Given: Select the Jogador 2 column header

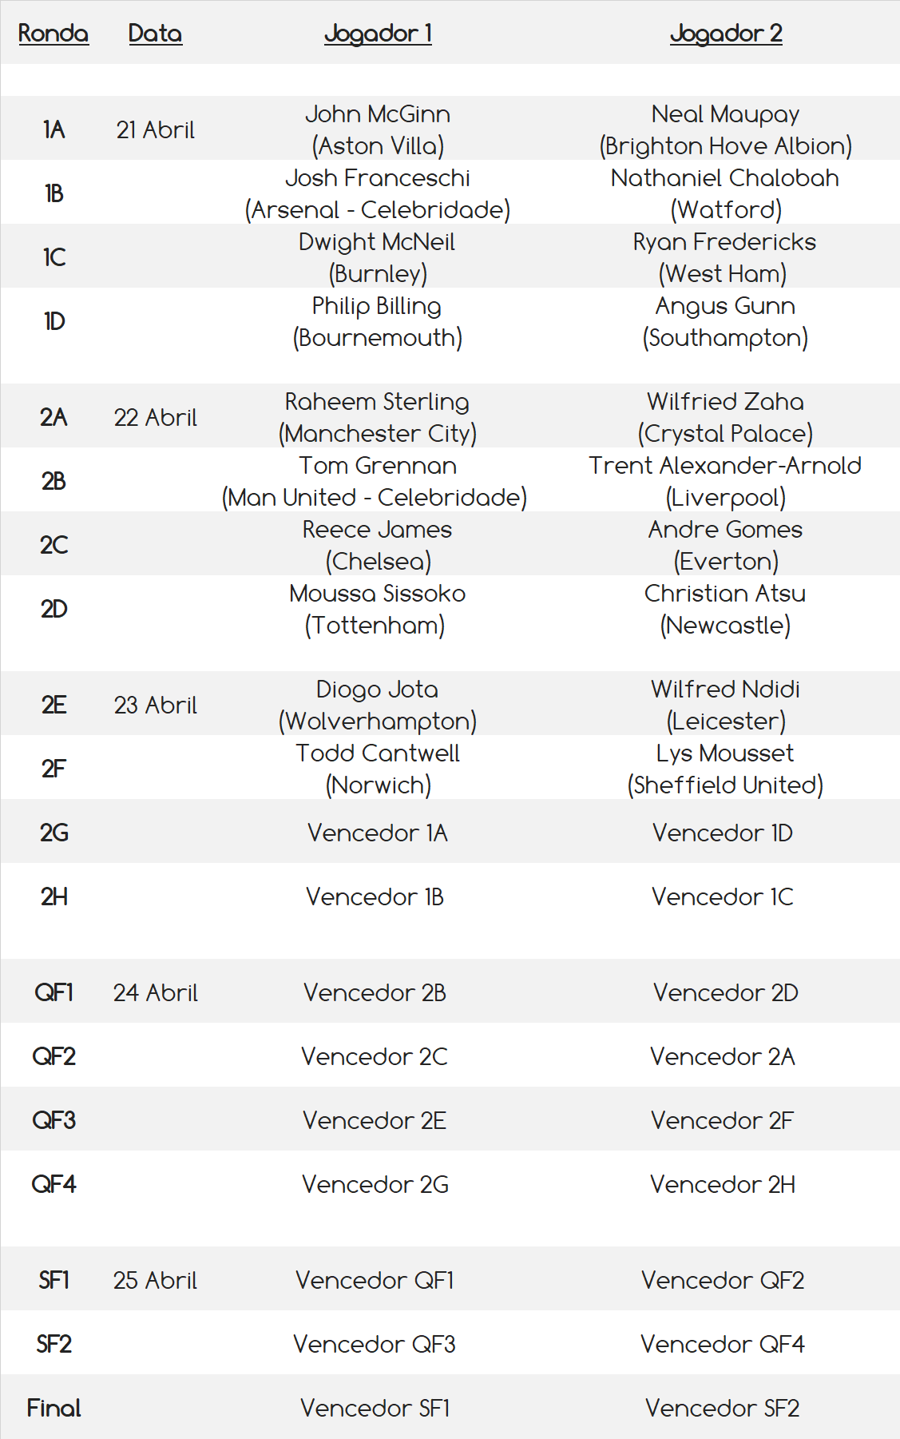Looking at the screenshot, I should 725,34.
